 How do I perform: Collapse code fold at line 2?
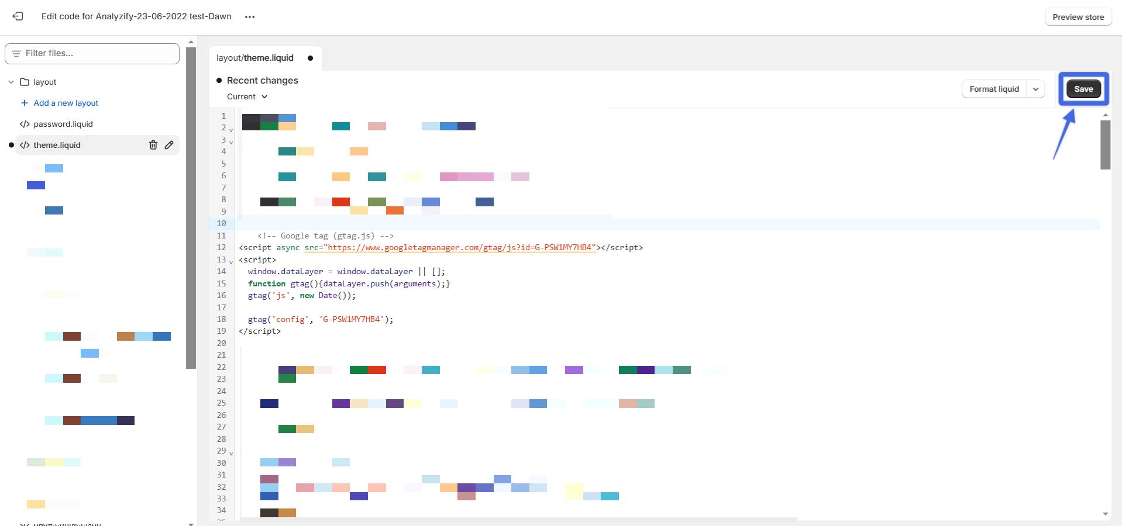(231, 130)
